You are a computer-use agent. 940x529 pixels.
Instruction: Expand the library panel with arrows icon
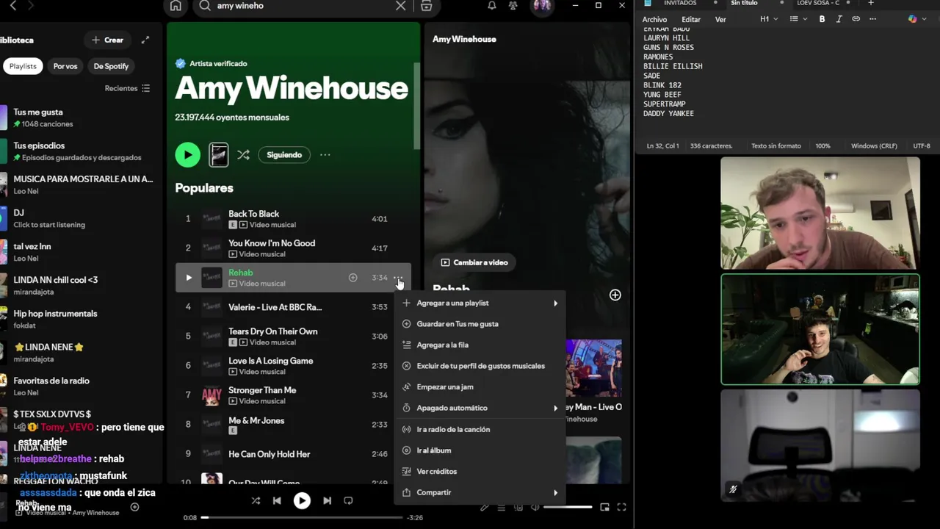[x=145, y=40]
